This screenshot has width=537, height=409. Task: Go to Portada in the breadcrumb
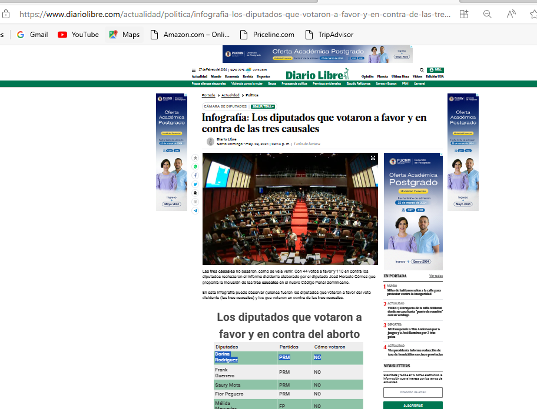208,95
